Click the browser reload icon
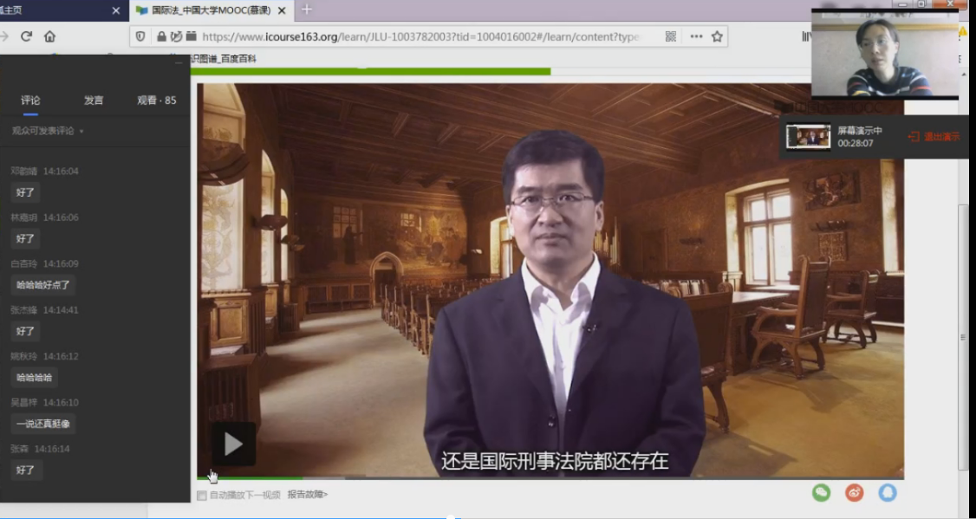Image resolution: width=976 pixels, height=519 pixels. pos(26,36)
